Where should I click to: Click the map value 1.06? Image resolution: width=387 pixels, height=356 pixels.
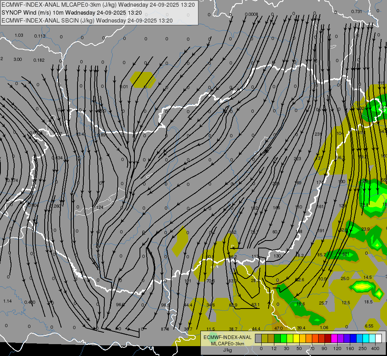tap(324, 328)
